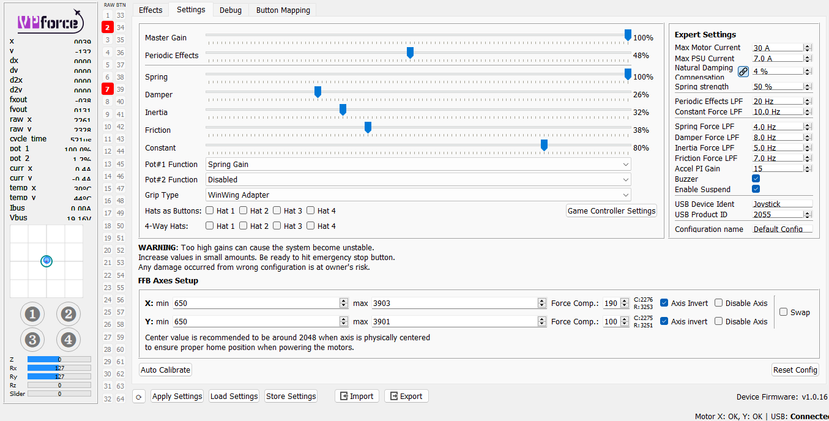The width and height of the screenshot is (829, 421).
Task: Click round joystick button indicator 2
Action: tap(69, 315)
